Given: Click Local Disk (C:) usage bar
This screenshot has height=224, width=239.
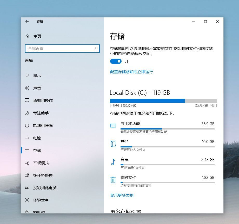Looking at the screenshot, I should pyautogui.click(x=164, y=101).
